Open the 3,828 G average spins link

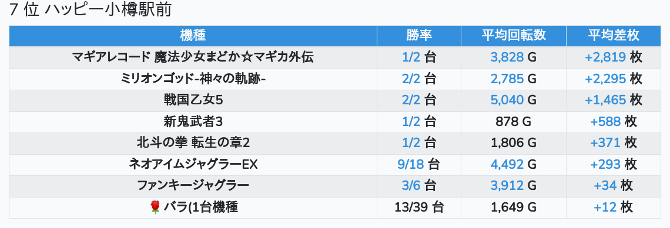(x=507, y=57)
